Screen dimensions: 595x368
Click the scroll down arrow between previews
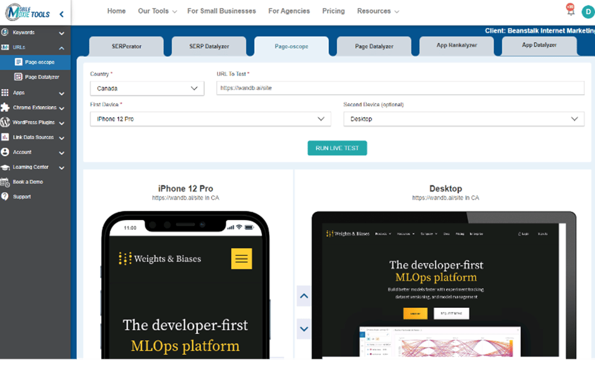304,328
